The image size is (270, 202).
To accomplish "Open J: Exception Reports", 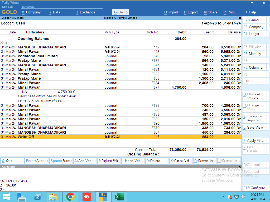I will point(254,118).
